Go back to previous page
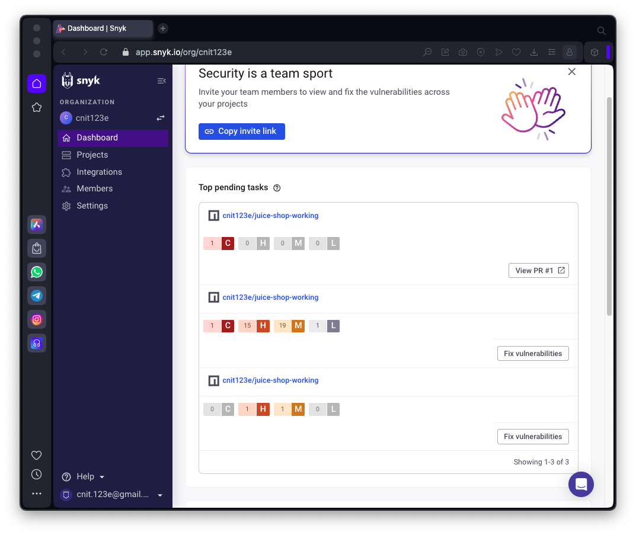 click(x=63, y=52)
